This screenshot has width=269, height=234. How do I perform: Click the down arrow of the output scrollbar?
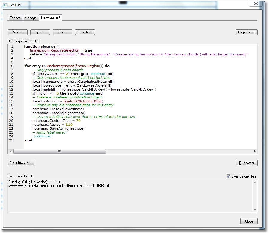tap(255, 209)
